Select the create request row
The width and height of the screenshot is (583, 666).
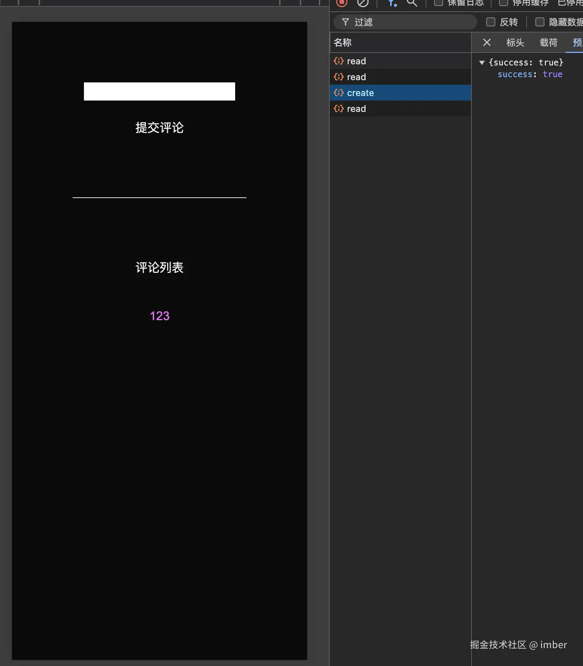tap(400, 93)
